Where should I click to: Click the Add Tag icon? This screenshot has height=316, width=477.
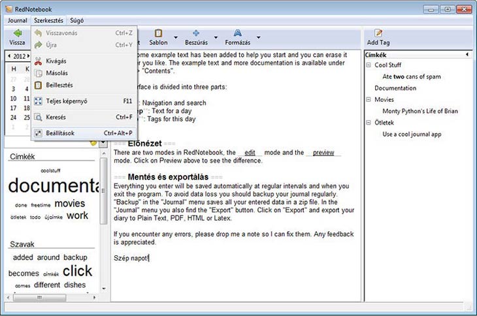(x=377, y=33)
